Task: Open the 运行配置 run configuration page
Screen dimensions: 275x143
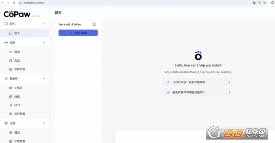Action: (x=19, y=114)
